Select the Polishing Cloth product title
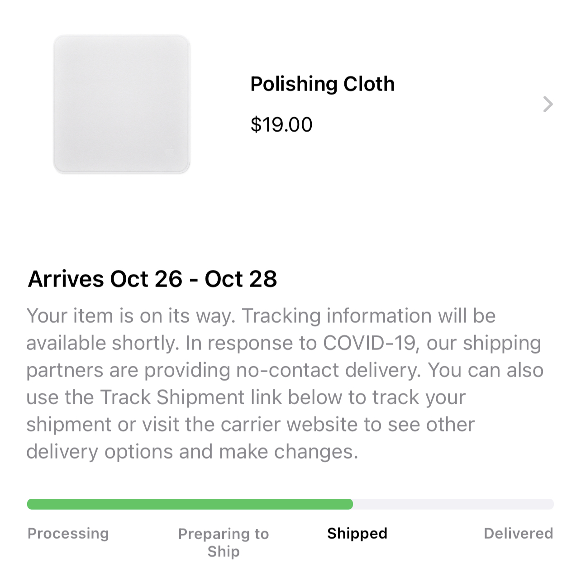581x574 pixels. coord(322,84)
